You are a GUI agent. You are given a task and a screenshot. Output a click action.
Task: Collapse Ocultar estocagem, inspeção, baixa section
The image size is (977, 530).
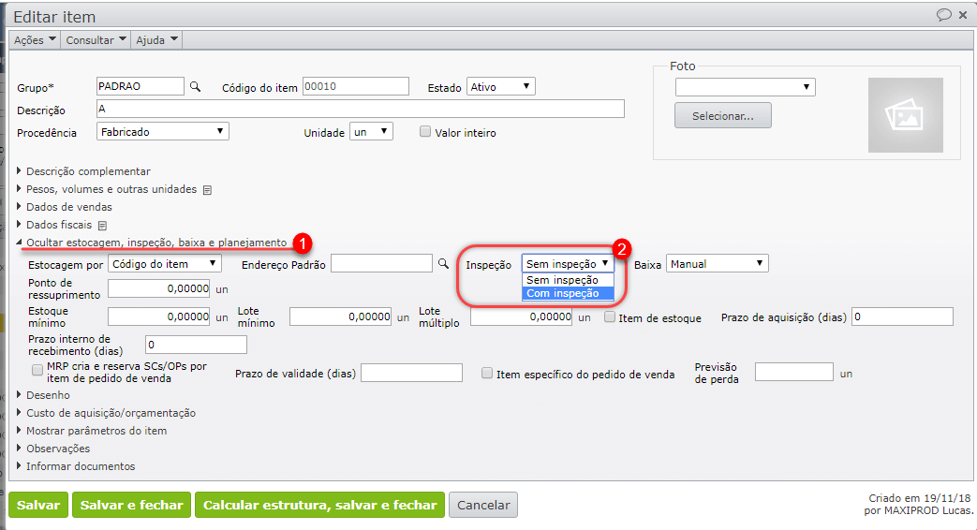point(155,243)
